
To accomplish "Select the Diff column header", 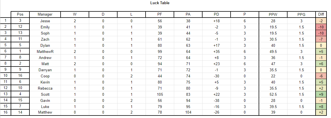I will point(321,14).
